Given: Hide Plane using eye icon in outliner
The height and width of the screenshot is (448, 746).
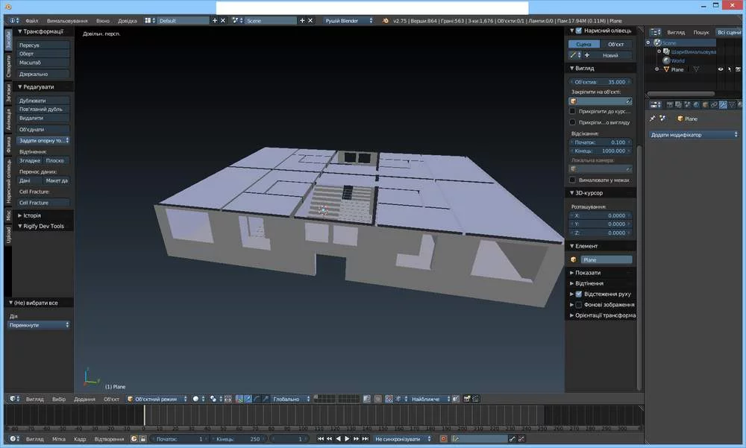Looking at the screenshot, I should click(721, 69).
